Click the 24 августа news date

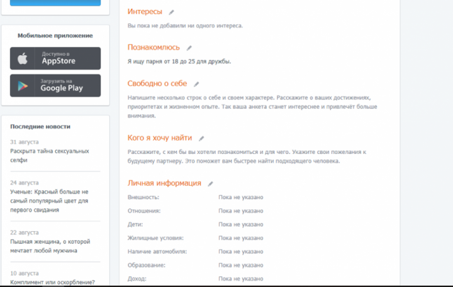[x=25, y=183]
